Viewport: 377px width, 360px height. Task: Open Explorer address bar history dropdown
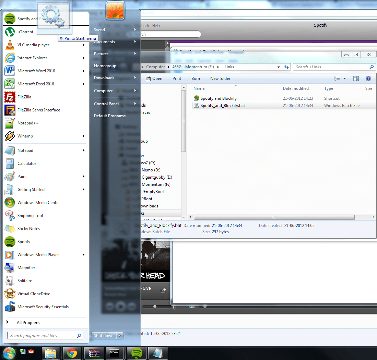pyautogui.click(x=279, y=67)
